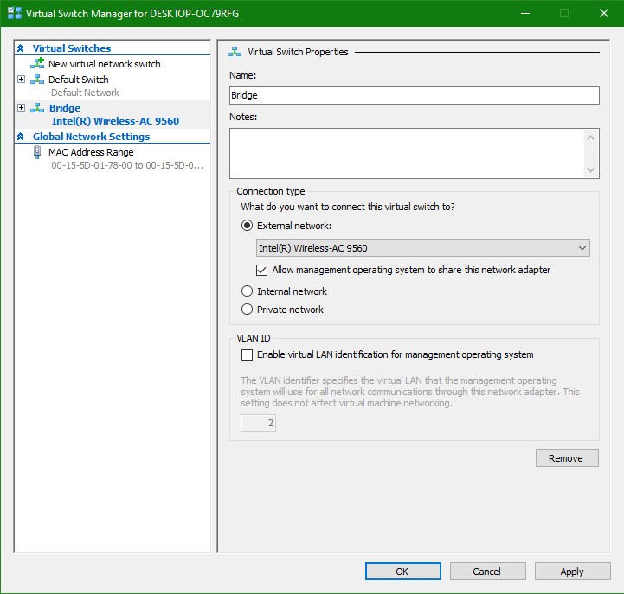Click inside the Notes text area
624x594 pixels.
click(x=407, y=153)
